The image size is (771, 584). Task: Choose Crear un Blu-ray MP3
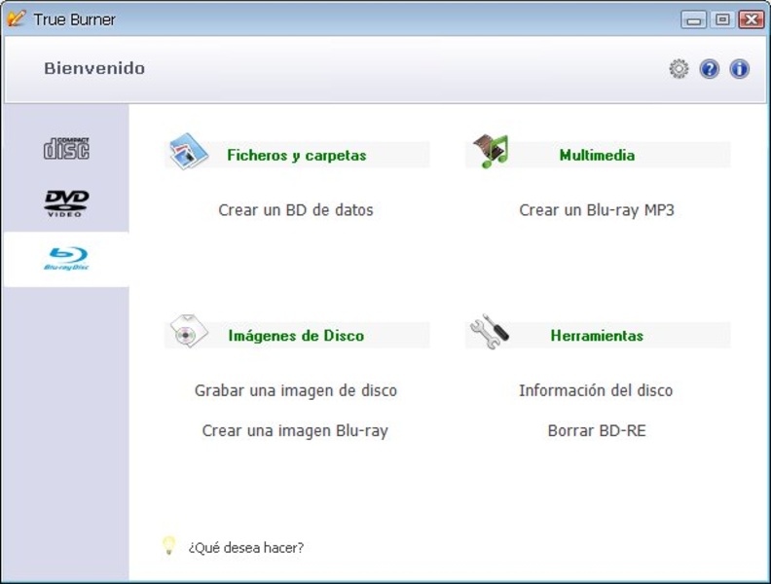[597, 210]
